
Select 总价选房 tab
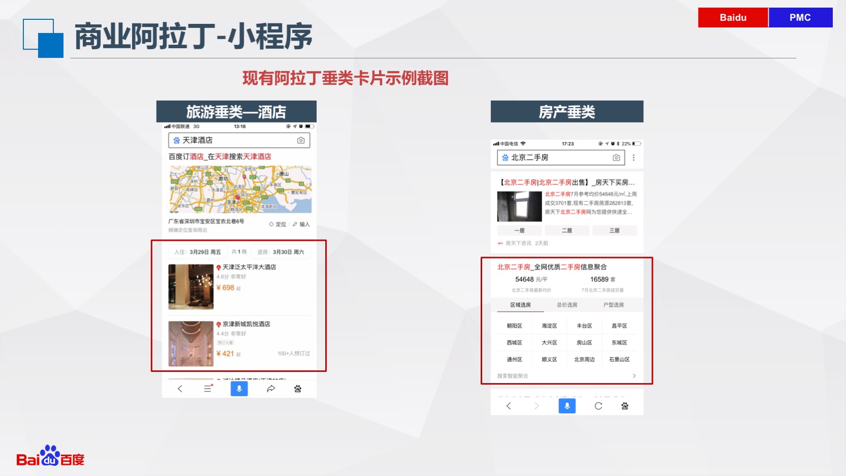coord(567,305)
